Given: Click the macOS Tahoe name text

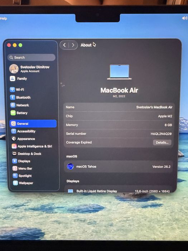Looking at the screenshot, I should pyautogui.click(x=86, y=166).
